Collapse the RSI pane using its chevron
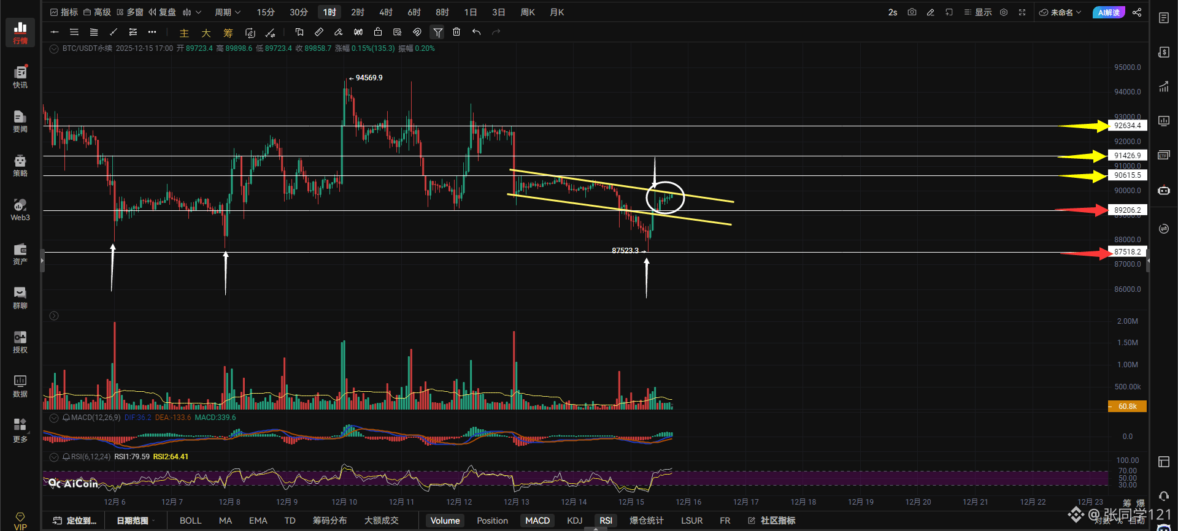 coord(54,457)
